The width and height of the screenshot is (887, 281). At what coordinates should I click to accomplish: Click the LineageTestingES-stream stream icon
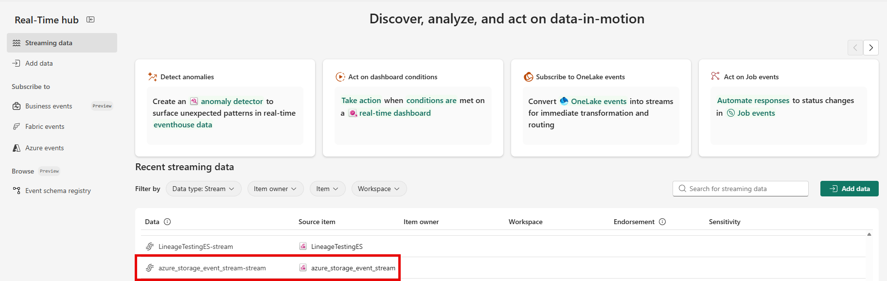pos(150,246)
